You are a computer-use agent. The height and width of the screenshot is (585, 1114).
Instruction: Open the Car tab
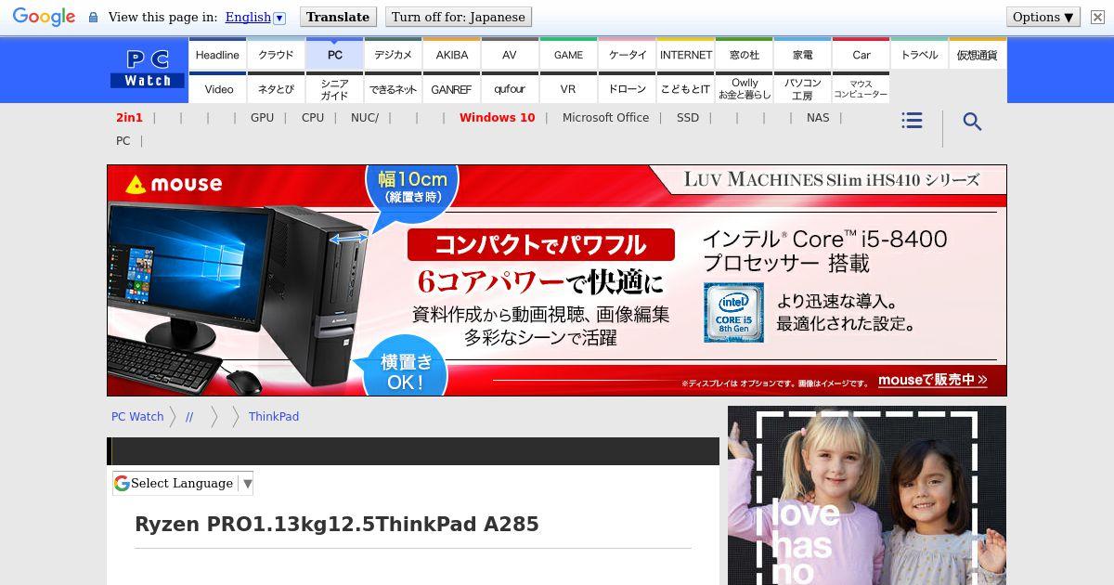tap(861, 54)
